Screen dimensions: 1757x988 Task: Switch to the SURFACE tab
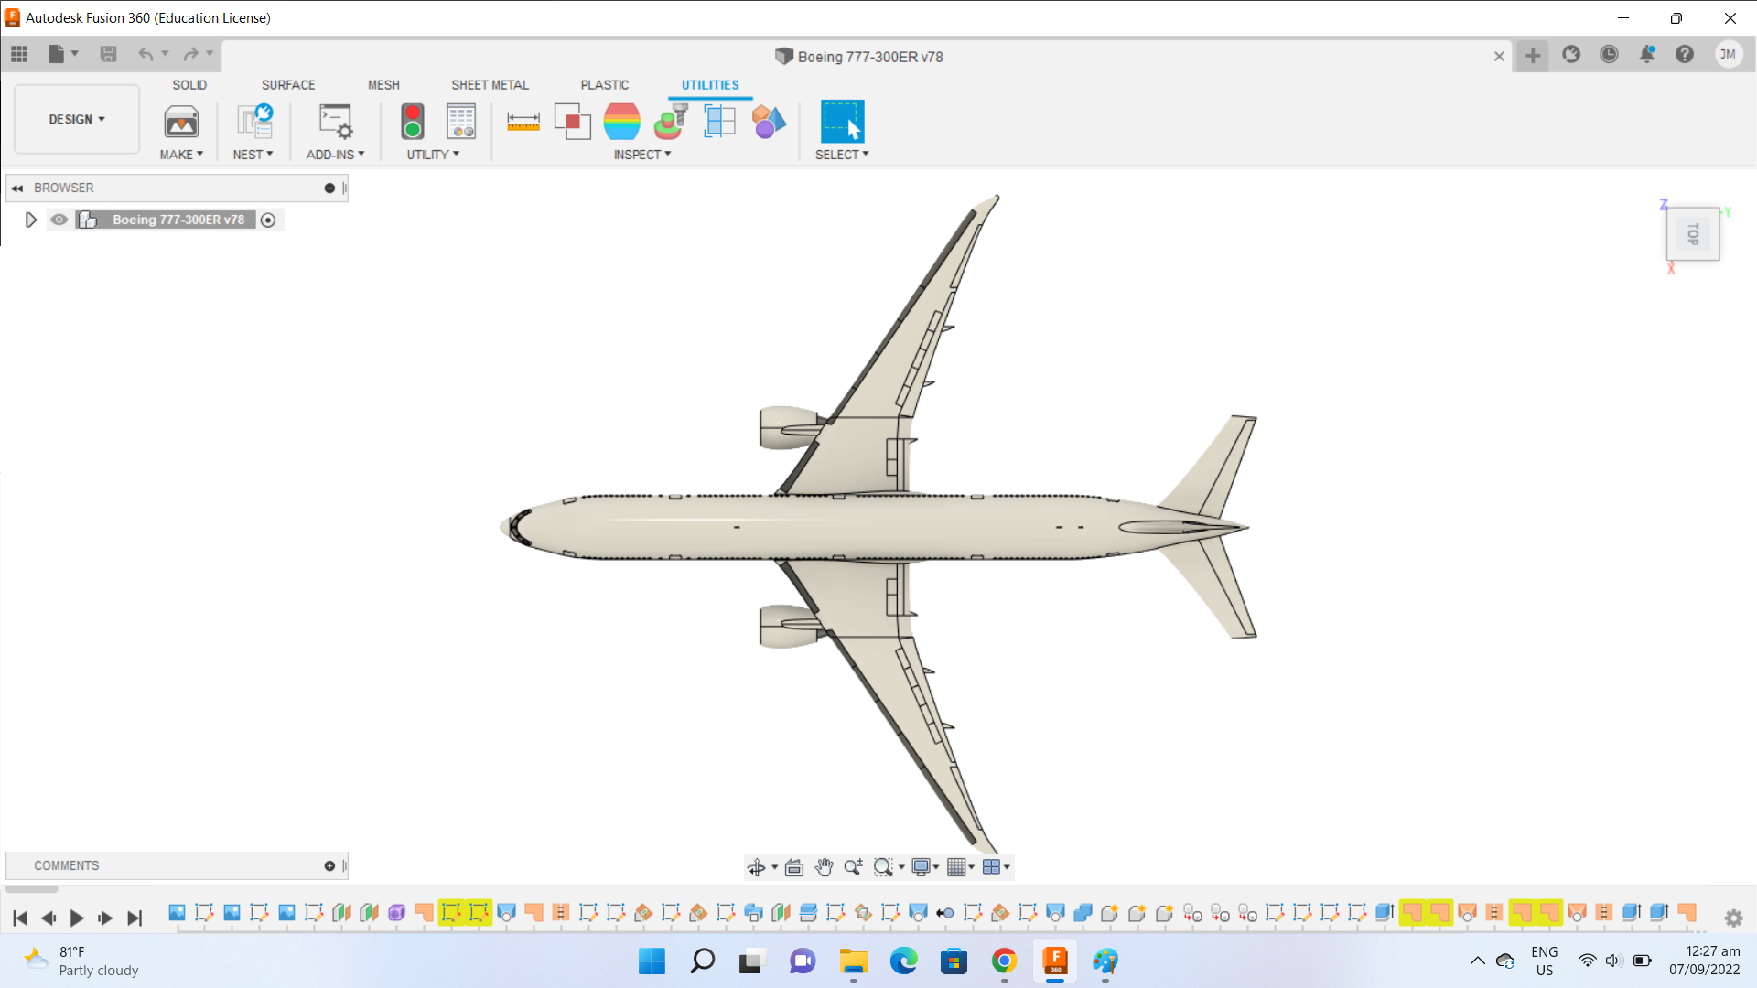288,85
